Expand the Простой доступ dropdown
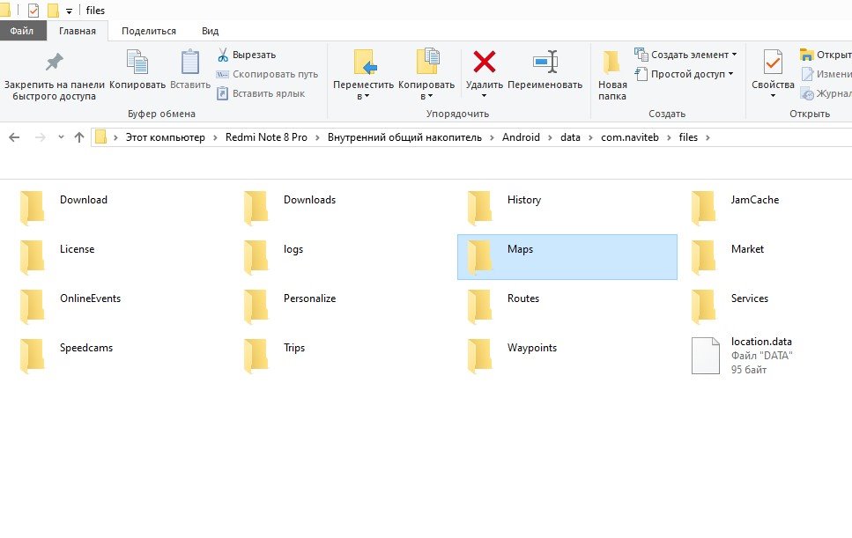The height and width of the screenshot is (538, 852). click(684, 74)
